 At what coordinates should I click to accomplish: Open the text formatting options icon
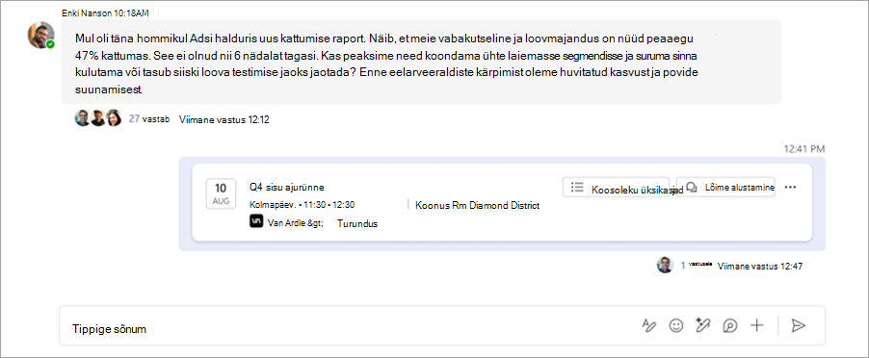tap(648, 326)
